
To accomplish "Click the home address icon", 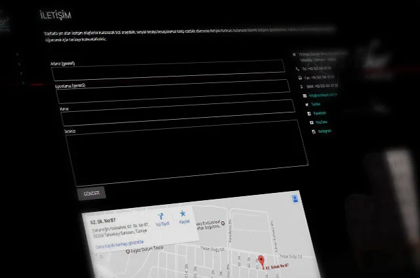I will pyautogui.click(x=294, y=54).
